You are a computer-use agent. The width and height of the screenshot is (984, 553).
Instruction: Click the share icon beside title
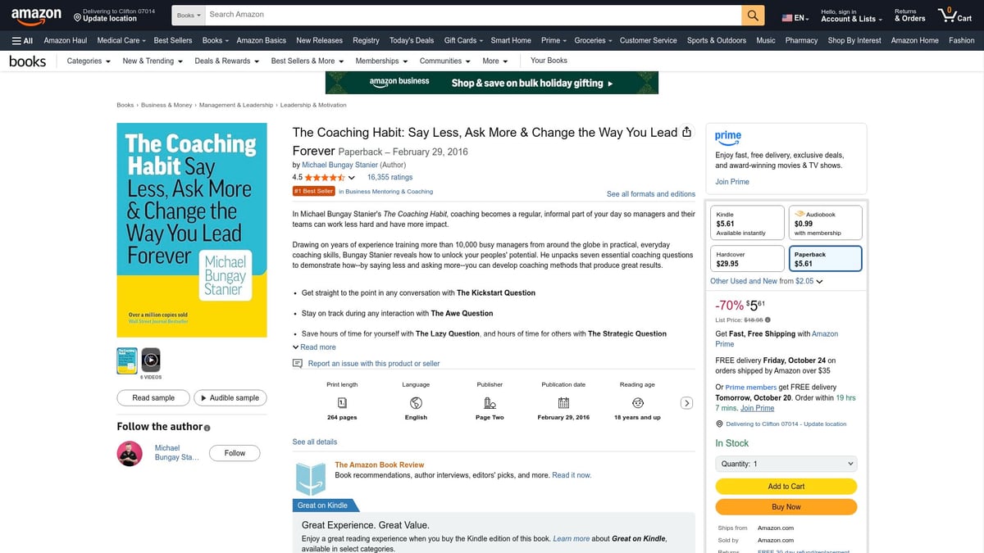pyautogui.click(x=687, y=133)
